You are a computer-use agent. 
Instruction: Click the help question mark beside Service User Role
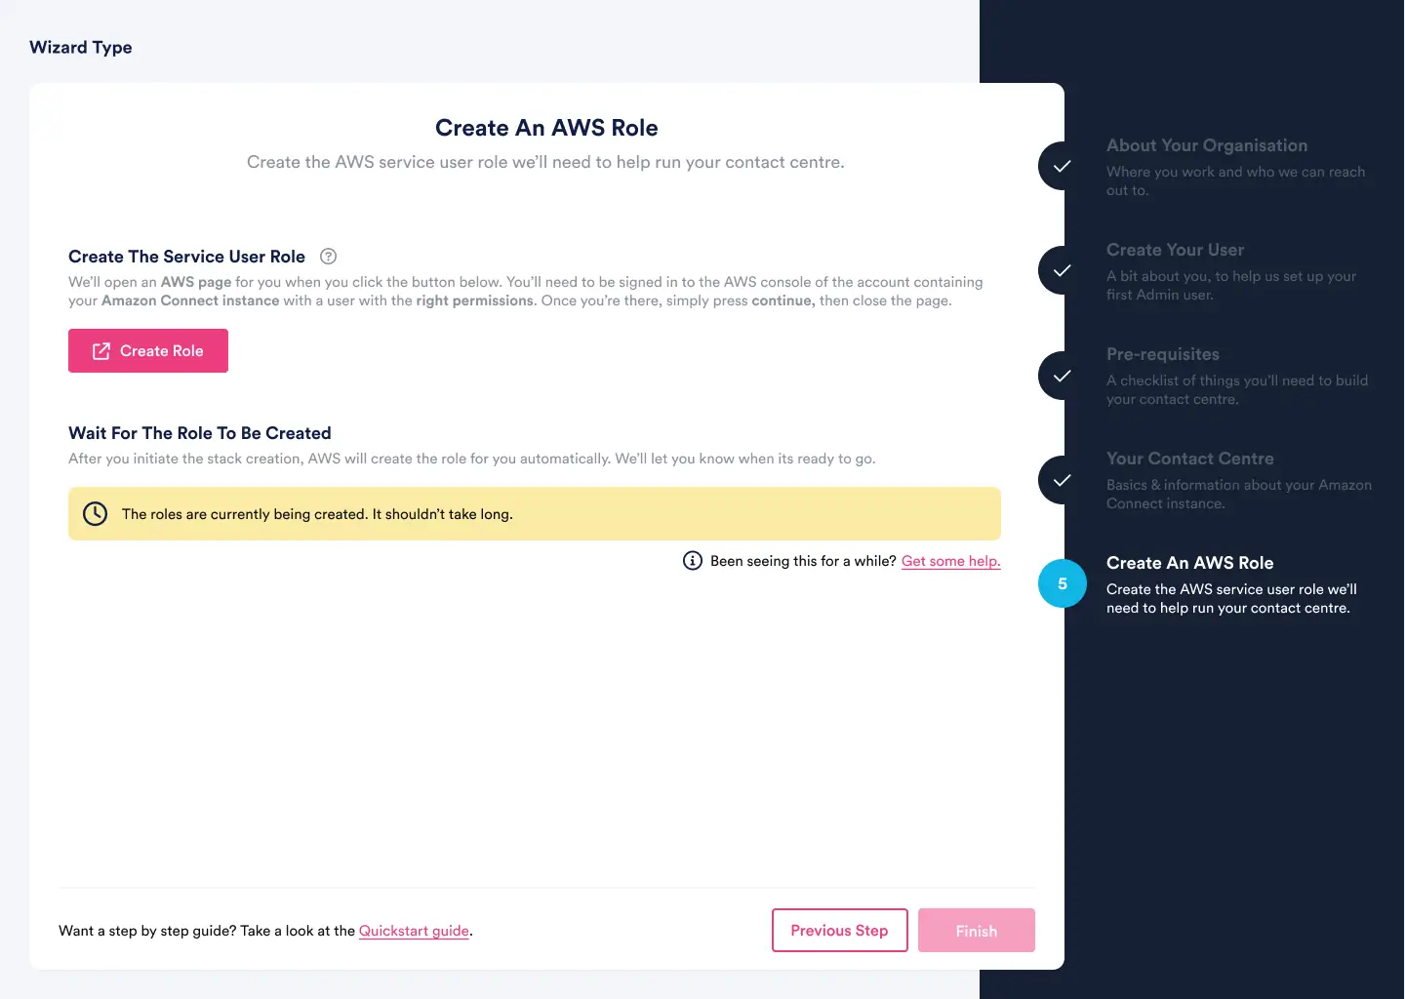pos(329,257)
